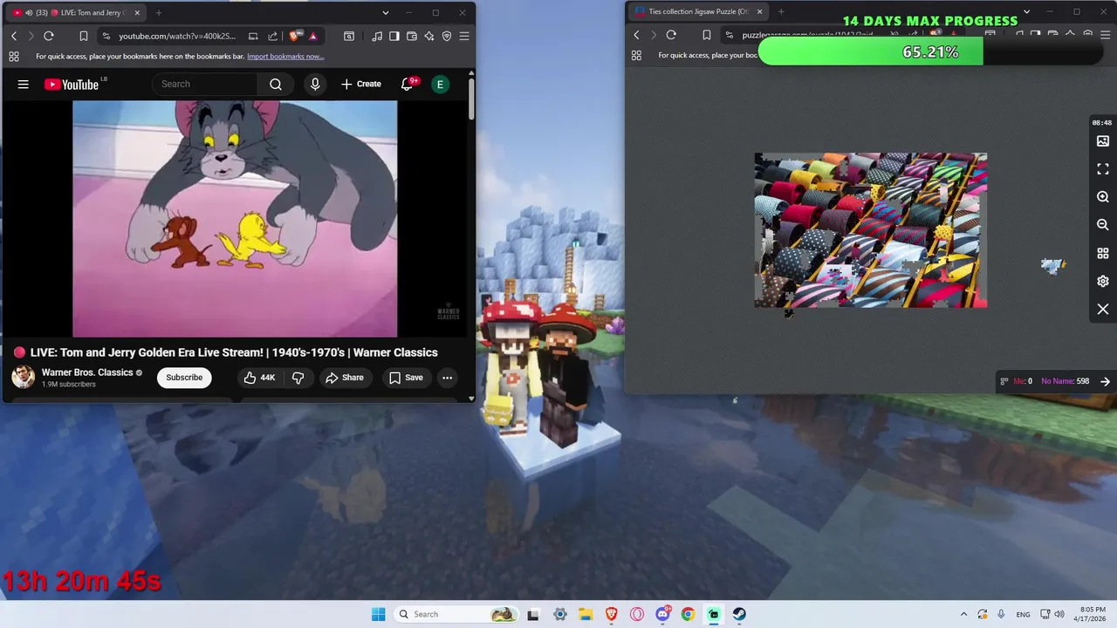Reload the YouTube page
This screenshot has height=628, width=1117.
click(49, 36)
